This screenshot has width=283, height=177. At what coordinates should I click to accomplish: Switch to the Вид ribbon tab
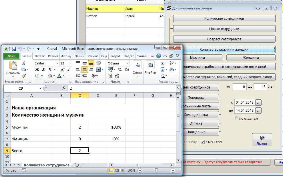coord(104,56)
